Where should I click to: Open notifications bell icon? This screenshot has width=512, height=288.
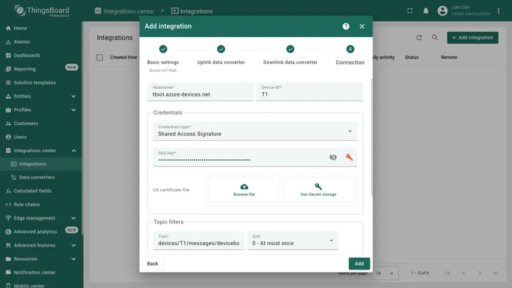pyautogui.click(x=426, y=11)
